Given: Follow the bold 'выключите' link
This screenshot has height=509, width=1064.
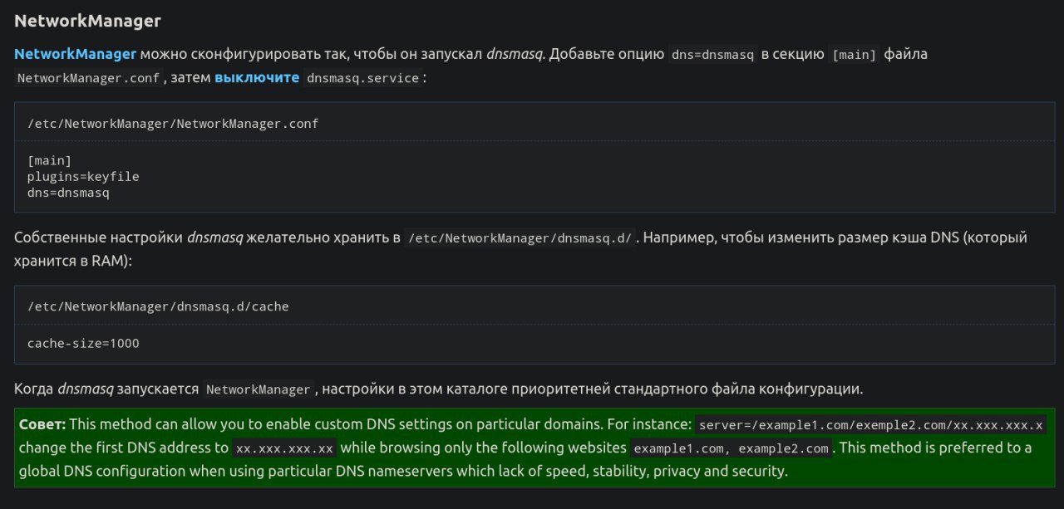Looking at the screenshot, I should pos(257,77).
